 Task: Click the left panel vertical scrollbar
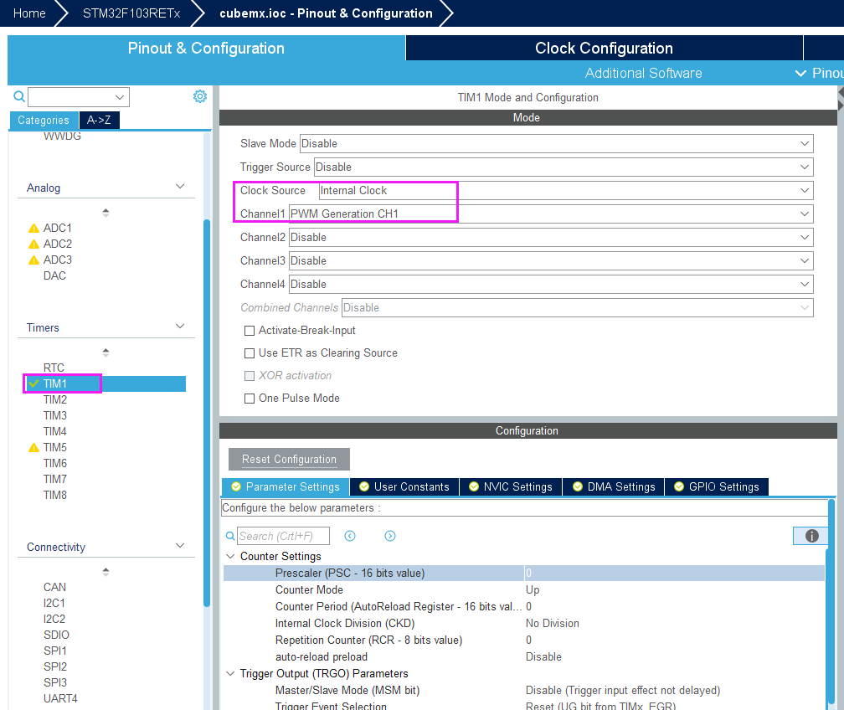pyautogui.click(x=207, y=410)
